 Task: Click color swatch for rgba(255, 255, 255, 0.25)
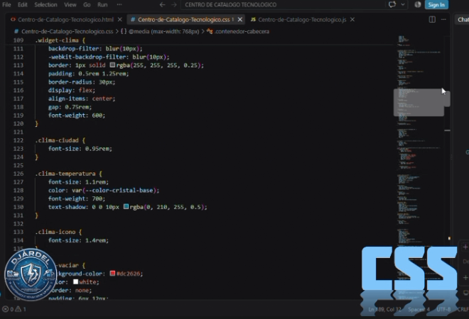tap(112, 65)
